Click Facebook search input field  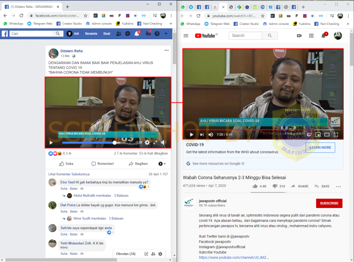tap(32, 34)
